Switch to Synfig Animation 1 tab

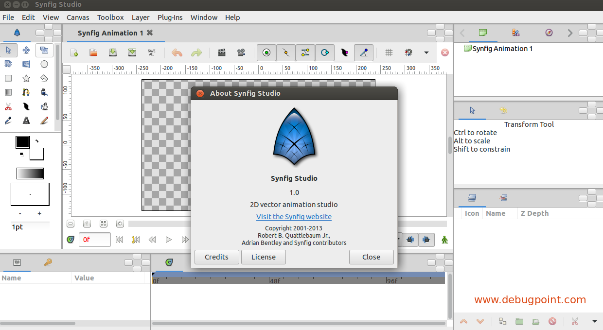110,33
